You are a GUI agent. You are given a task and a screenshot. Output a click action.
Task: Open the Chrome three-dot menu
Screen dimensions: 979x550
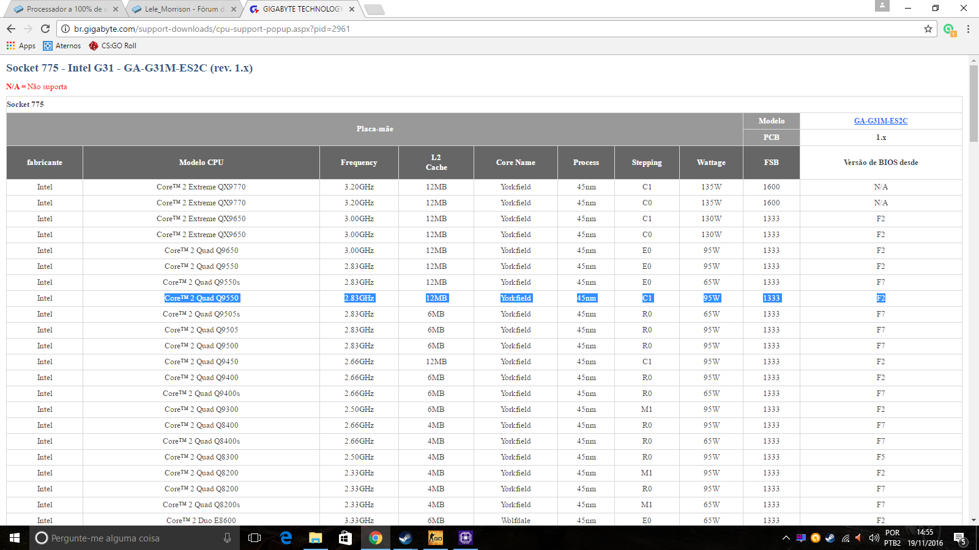[968, 29]
